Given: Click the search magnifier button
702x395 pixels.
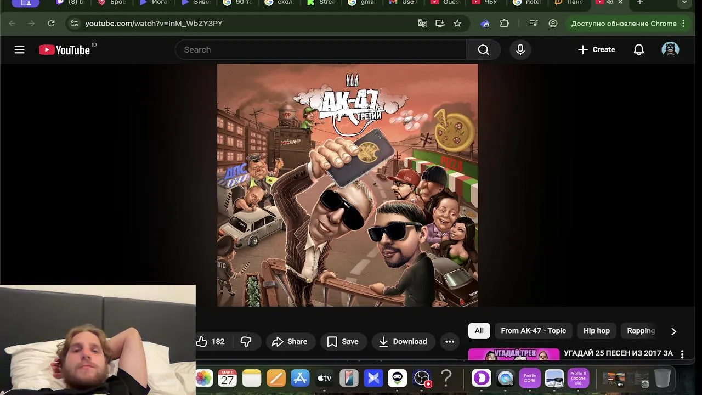Looking at the screenshot, I should 483,50.
